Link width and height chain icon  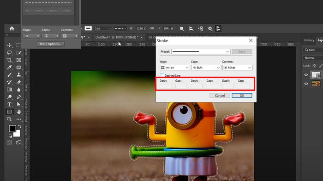coord(152,28)
